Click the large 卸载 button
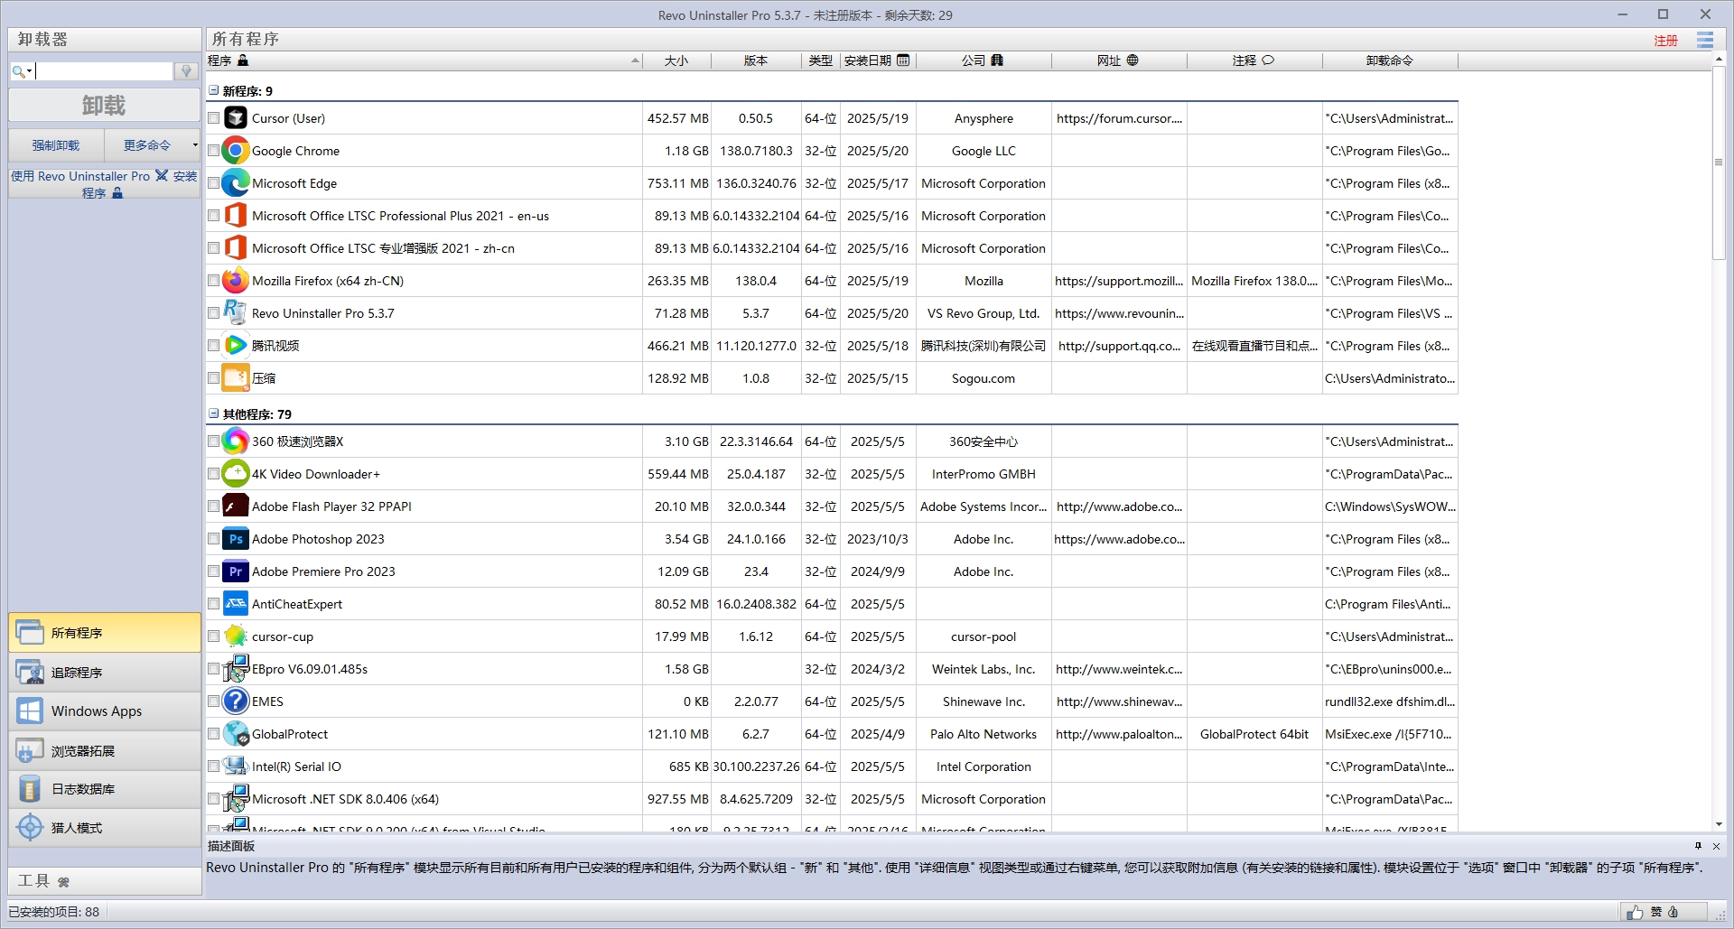 point(104,106)
